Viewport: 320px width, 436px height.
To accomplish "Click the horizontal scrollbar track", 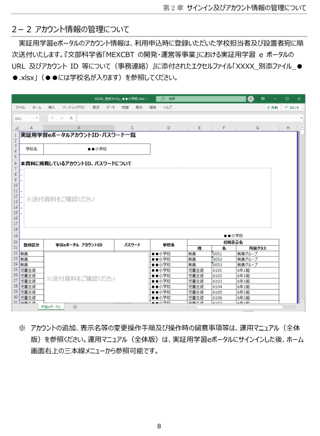I will [x=246, y=307].
